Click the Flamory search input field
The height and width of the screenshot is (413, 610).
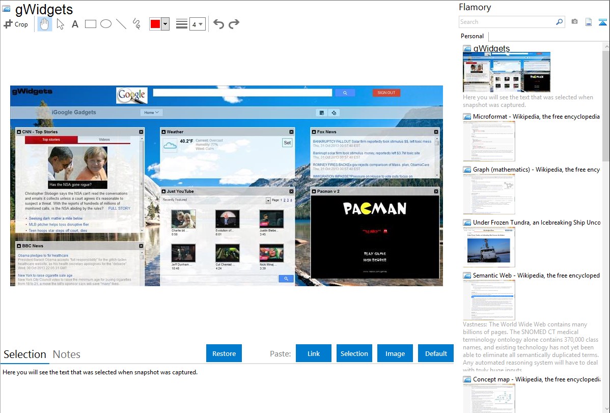click(507, 22)
